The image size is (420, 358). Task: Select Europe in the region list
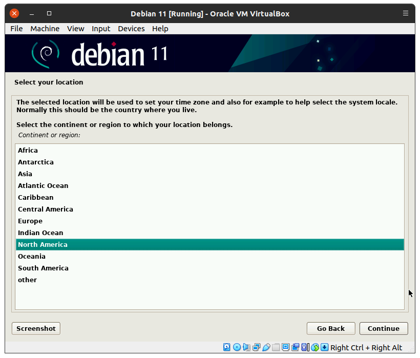pos(30,221)
